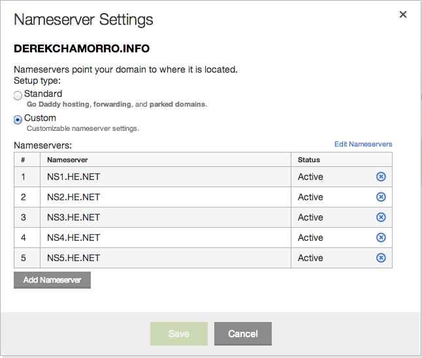Save the nameserver settings
Viewport: 422px width, 358px height.
coord(179,334)
